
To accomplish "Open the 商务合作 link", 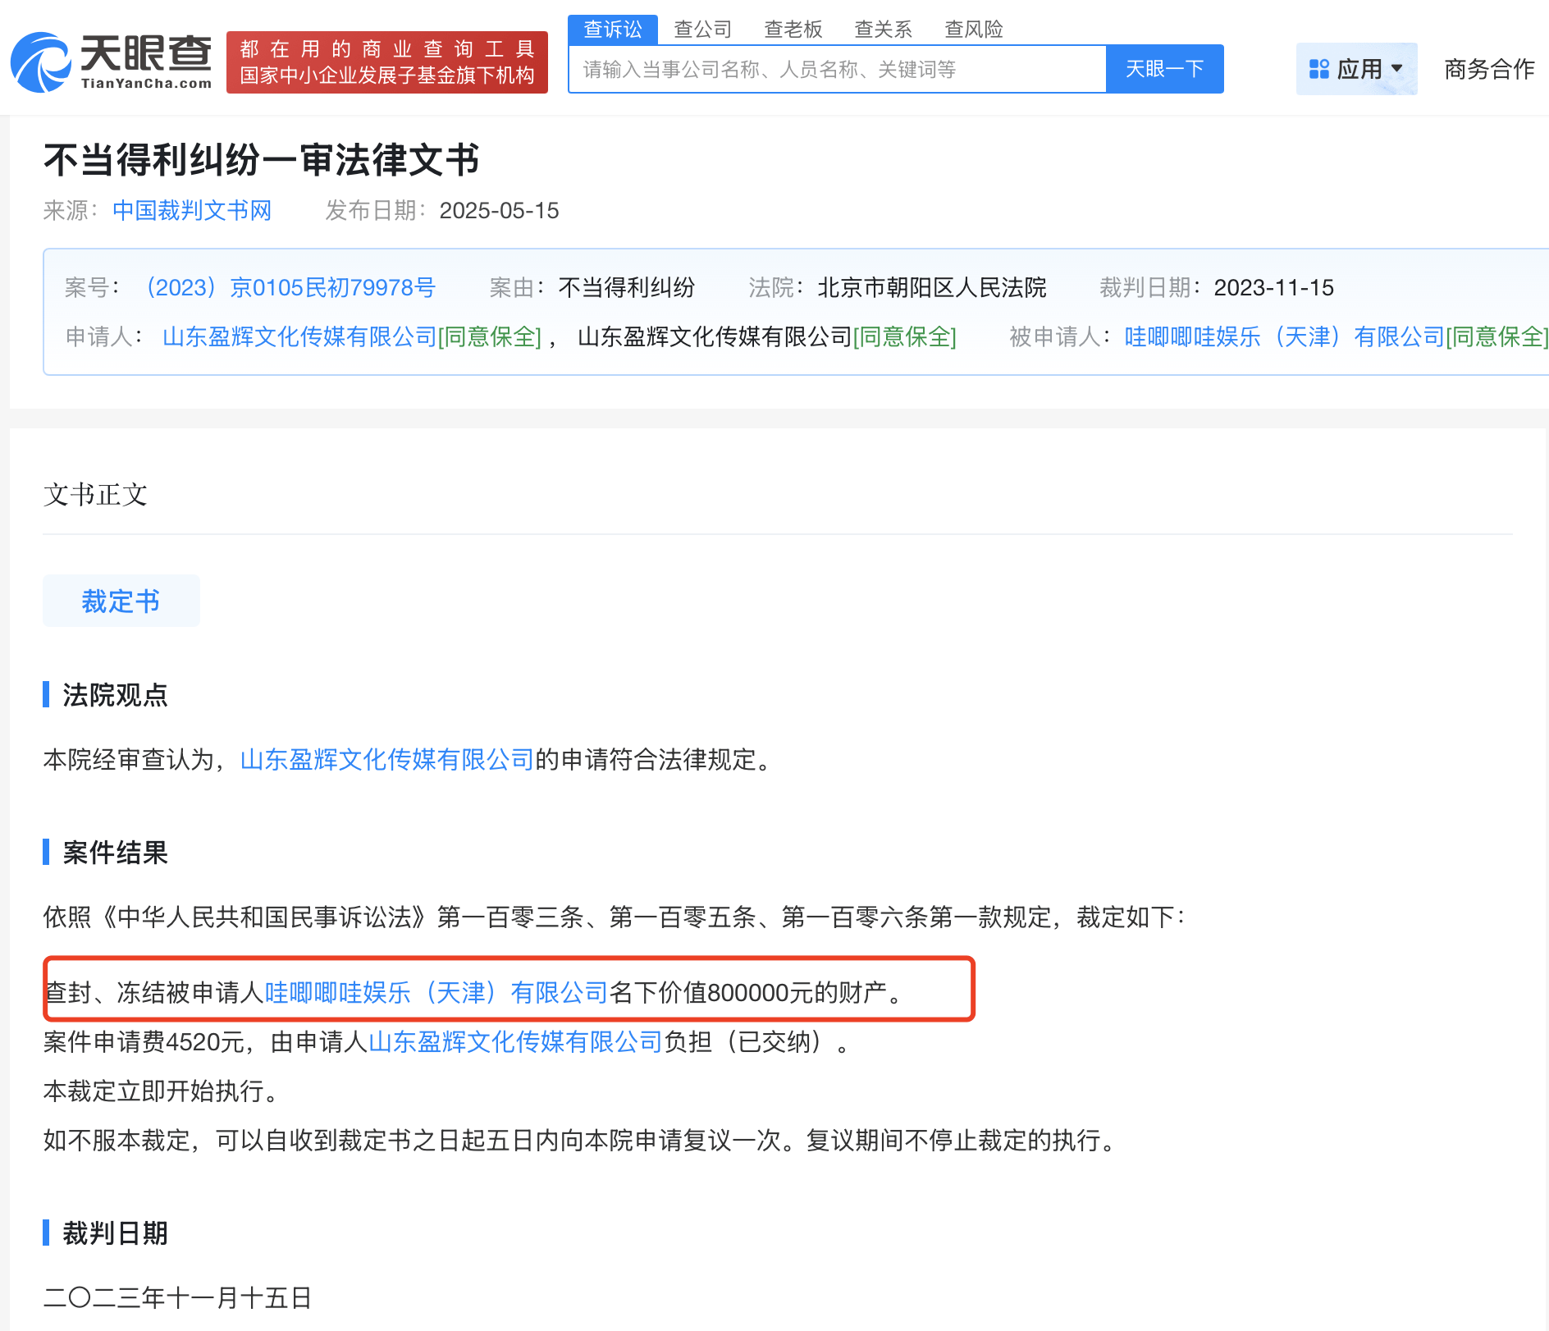I will click(x=1489, y=69).
